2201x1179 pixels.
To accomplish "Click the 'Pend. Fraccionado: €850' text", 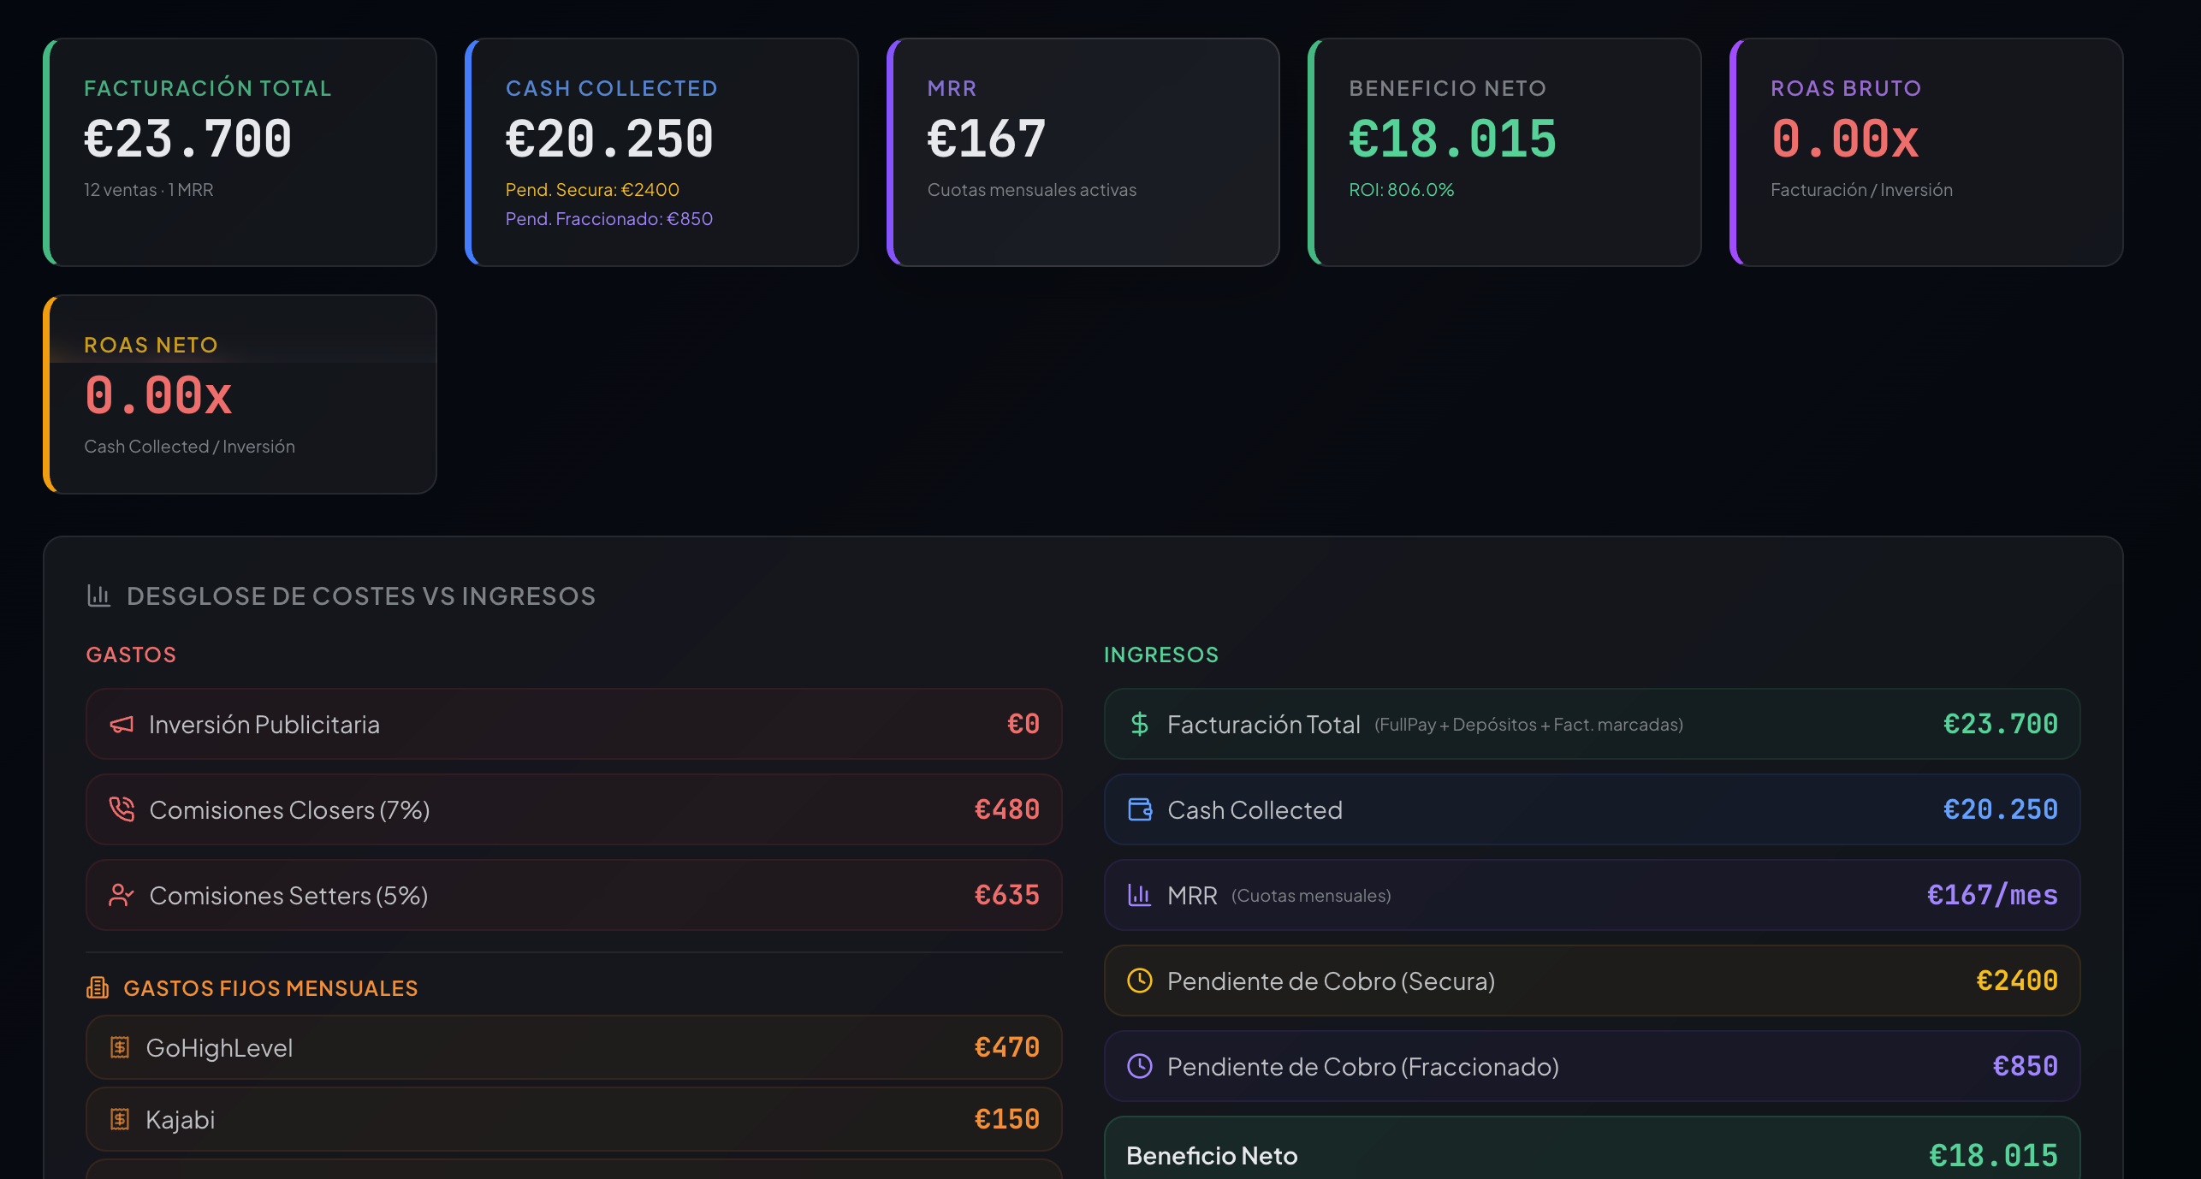I will (x=609, y=219).
